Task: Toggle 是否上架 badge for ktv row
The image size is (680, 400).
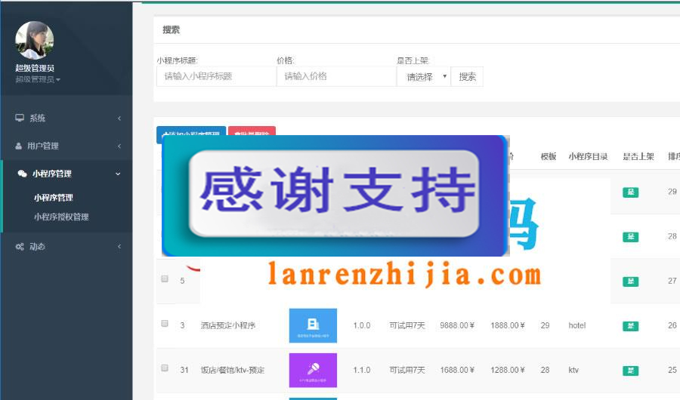Action: click(x=631, y=371)
